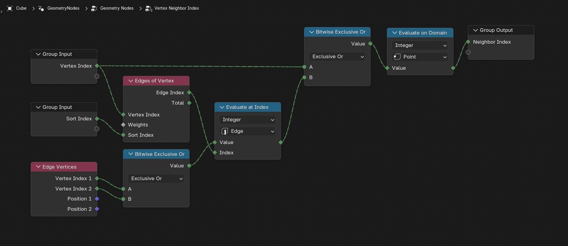
Task: Select the Evaluate on Domain node header
Action: tap(420, 33)
